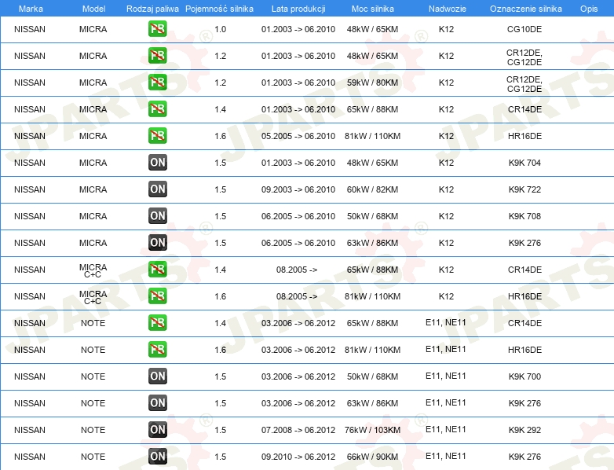This screenshot has width=614, height=470.
Task: Click petrol icon in Micra 59kW / 80KM row
Action: 157,83
